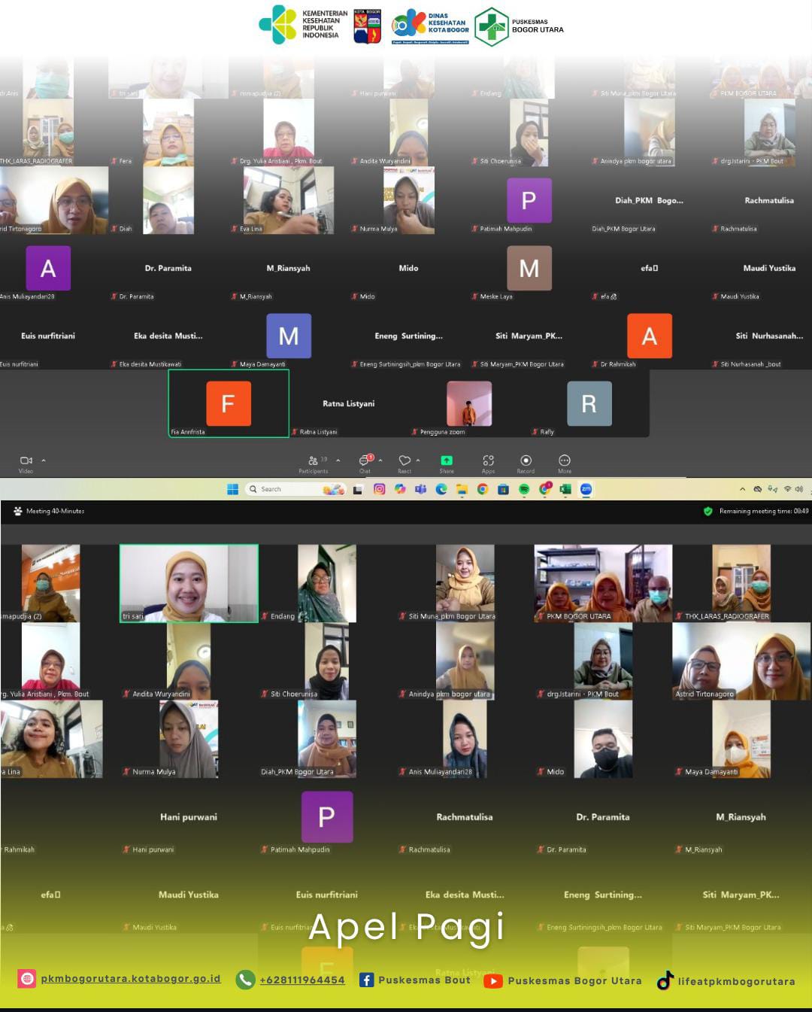Click the taskbar Search box

click(289, 489)
